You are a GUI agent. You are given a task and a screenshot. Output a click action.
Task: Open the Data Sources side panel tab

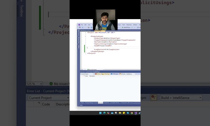point(79,33)
